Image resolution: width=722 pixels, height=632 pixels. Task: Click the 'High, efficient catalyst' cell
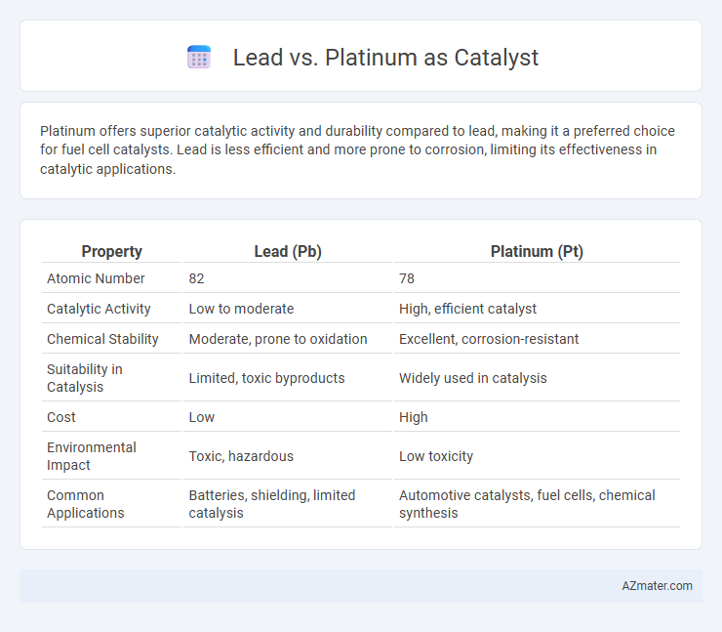(x=467, y=309)
